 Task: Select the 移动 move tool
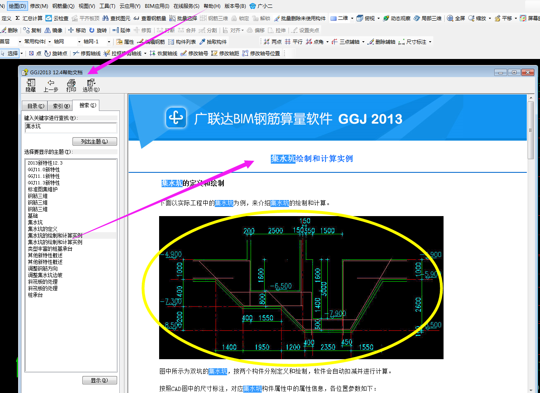point(77,30)
